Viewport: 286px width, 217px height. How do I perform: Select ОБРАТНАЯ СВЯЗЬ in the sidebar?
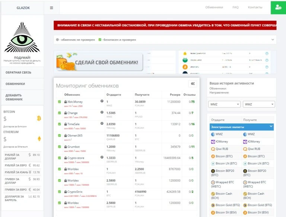[x=22, y=72]
